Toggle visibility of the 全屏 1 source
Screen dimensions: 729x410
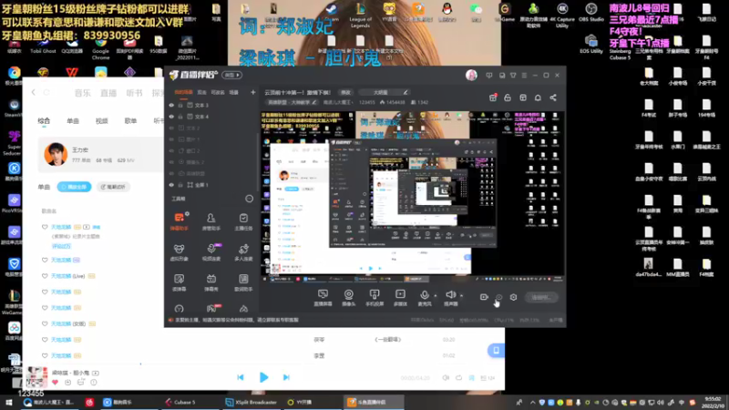[x=171, y=185]
